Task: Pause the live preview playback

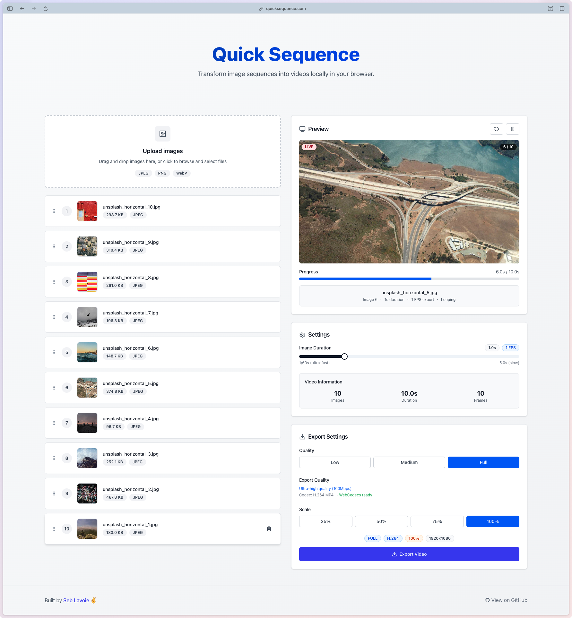Action: [512, 129]
